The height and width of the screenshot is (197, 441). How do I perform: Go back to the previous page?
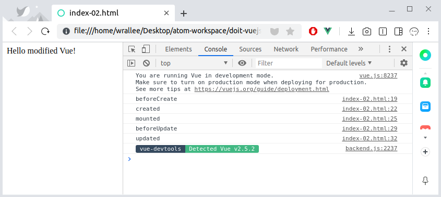click(x=14, y=31)
